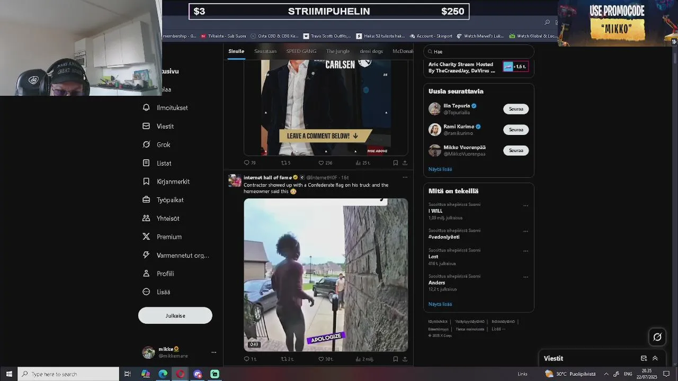Open Internet Hall of Fame profile avatar
This screenshot has width=678, height=381.
[x=235, y=180]
